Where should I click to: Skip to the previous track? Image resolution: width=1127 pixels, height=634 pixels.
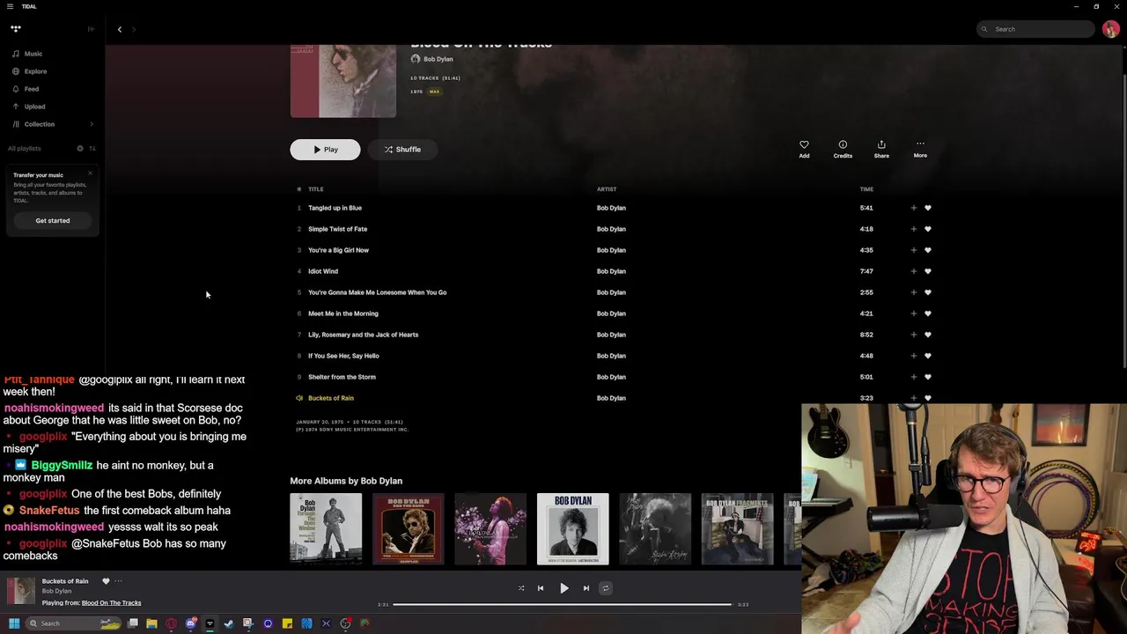[541, 588]
